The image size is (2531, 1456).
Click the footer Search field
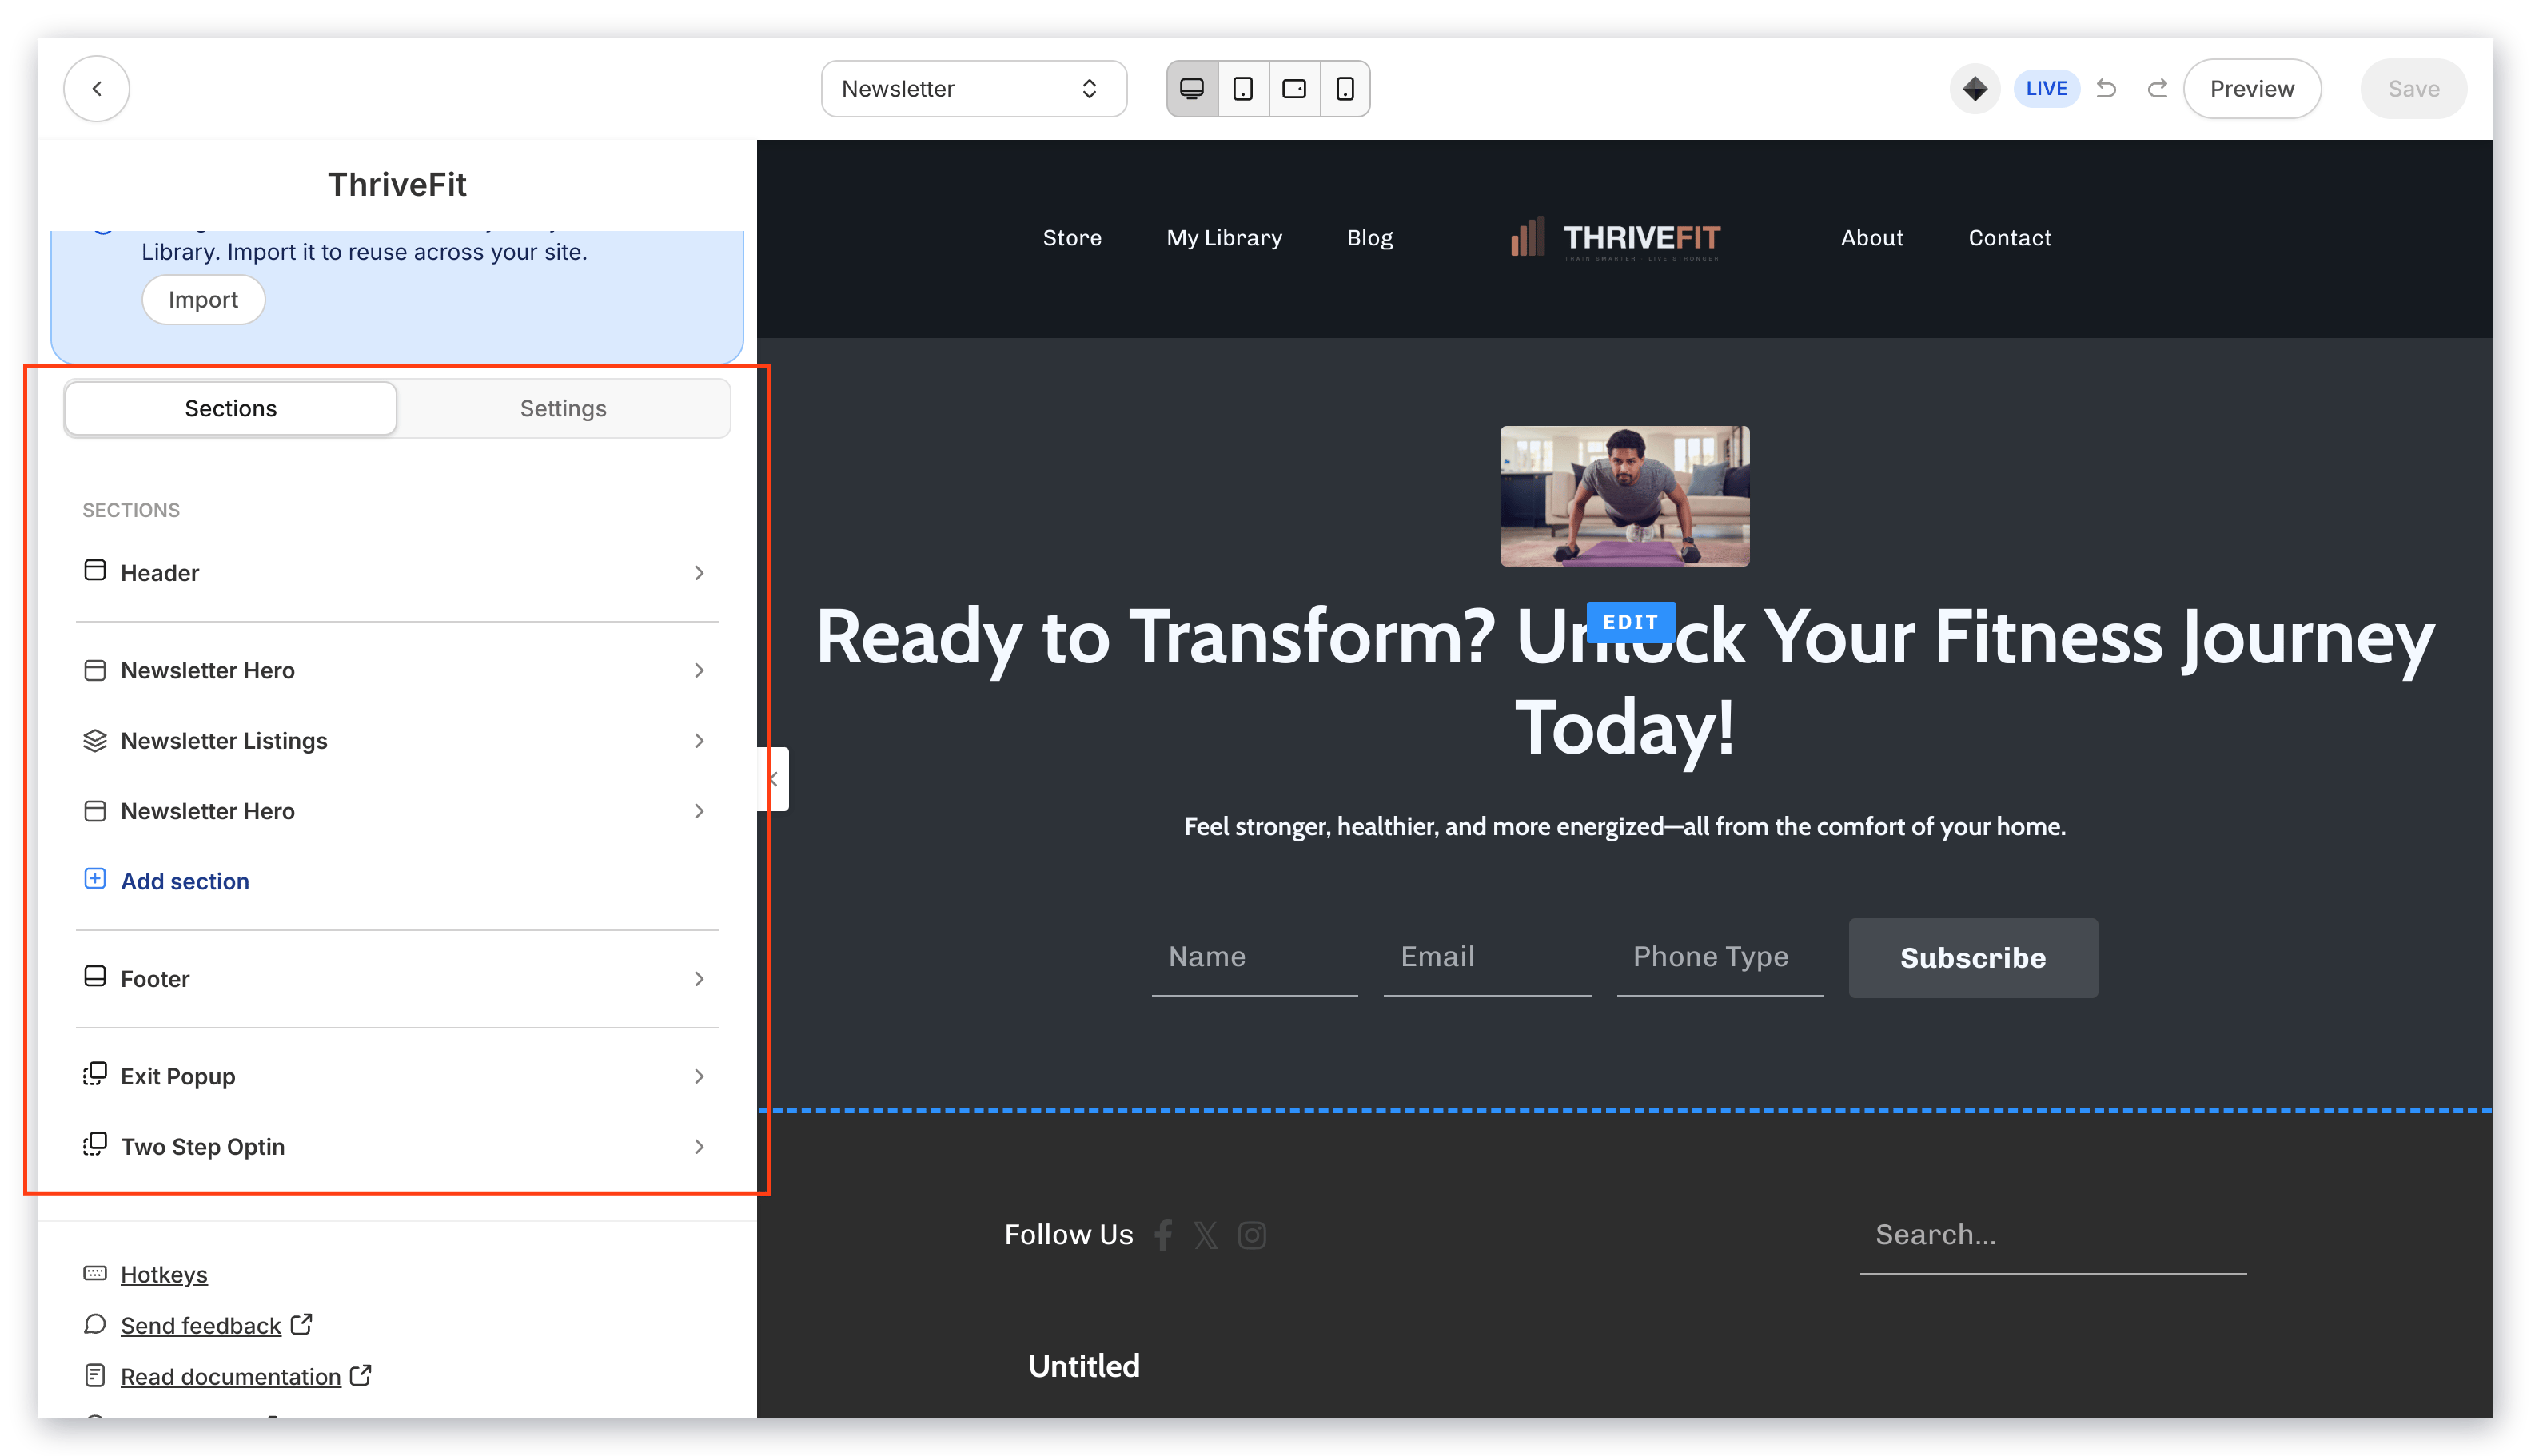2052,1235
